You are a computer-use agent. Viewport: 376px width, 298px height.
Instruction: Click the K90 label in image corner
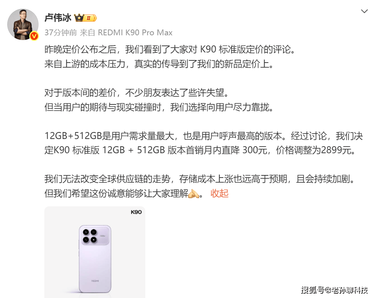point(136,212)
